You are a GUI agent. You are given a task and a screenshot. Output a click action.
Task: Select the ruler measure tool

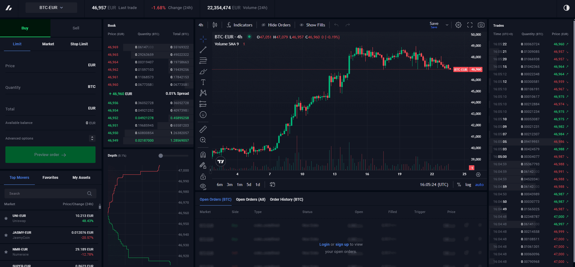tap(203, 129)
